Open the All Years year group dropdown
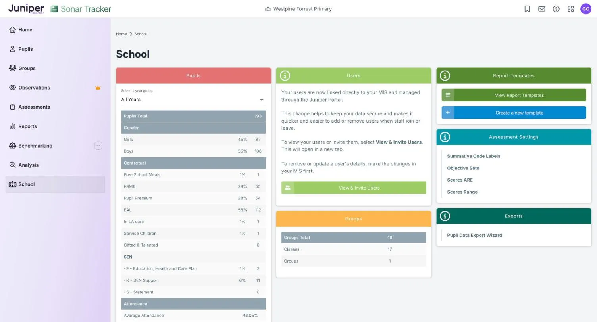 coord(193,100)
